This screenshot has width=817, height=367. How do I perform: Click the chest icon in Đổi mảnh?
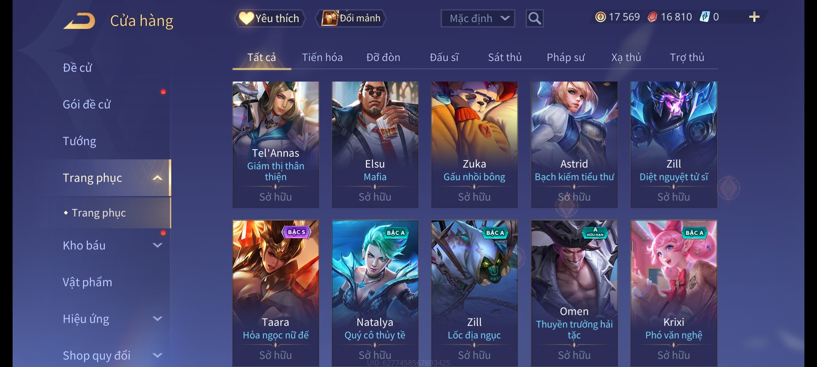pyautogui.click(x=330, y=18)
